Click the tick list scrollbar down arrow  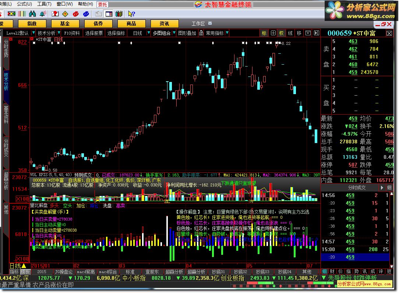[392, 266]
